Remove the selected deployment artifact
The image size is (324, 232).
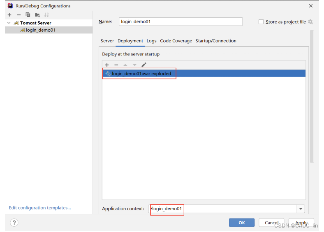[x=116, y=65]
